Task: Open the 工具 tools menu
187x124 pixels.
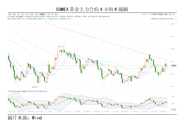Action: (170, 14)
